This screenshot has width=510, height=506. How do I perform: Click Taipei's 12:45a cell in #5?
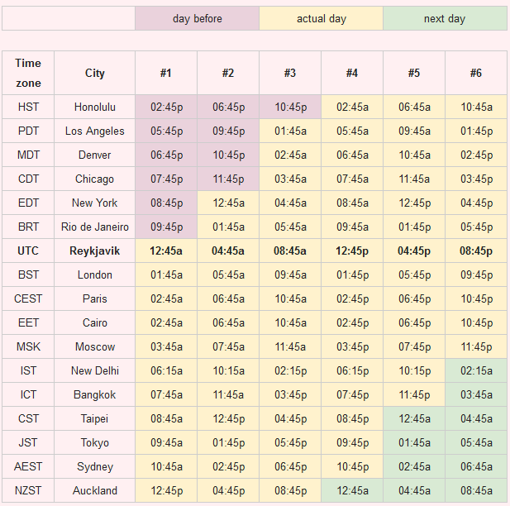pyautogui.click(x=414, y=418)
